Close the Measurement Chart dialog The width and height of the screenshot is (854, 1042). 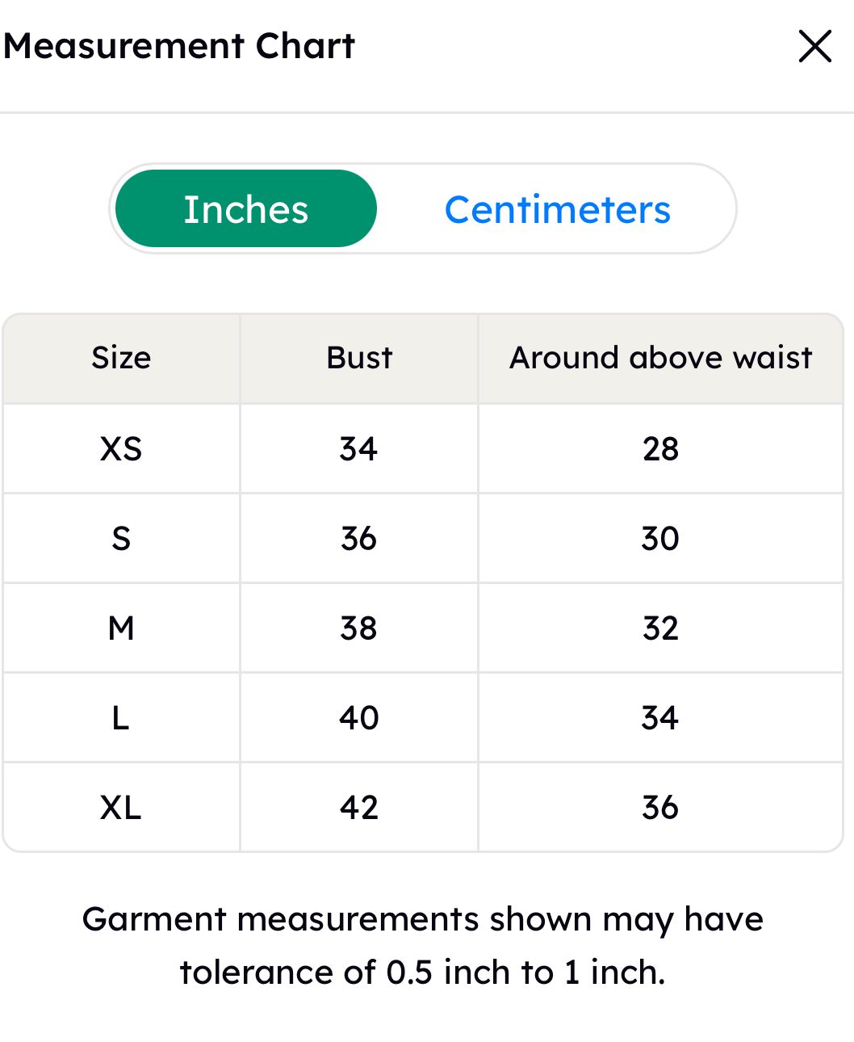[814, 46]
